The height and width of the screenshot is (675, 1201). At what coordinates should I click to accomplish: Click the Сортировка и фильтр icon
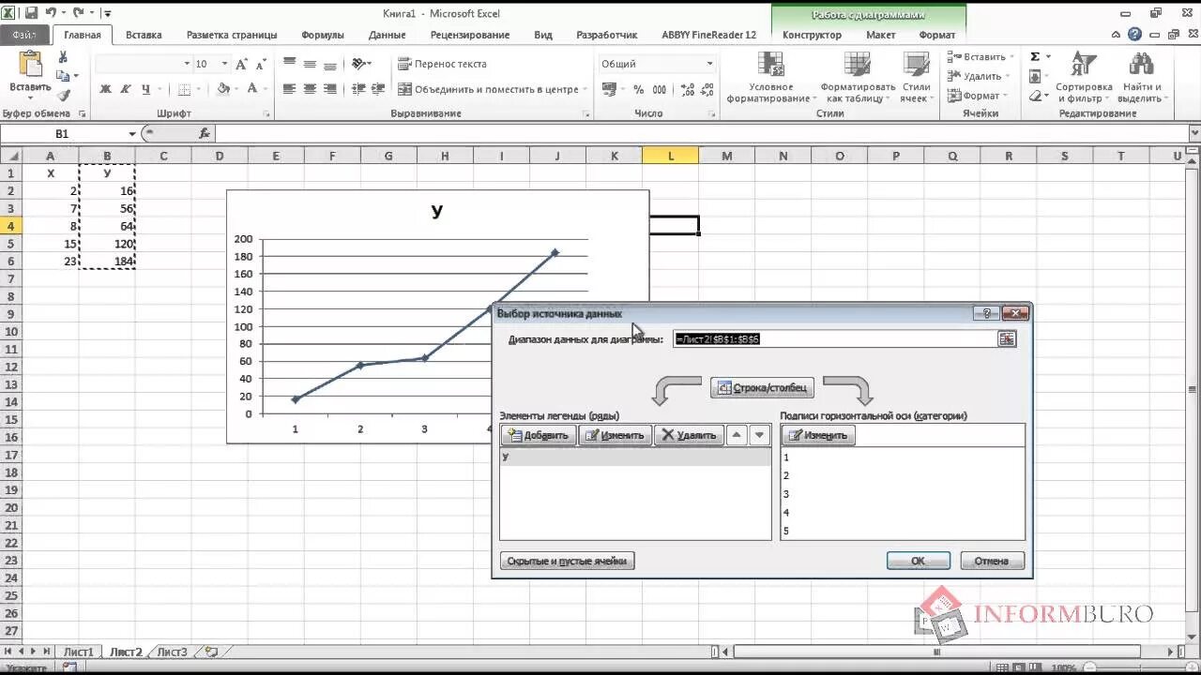click(1084, 65)
